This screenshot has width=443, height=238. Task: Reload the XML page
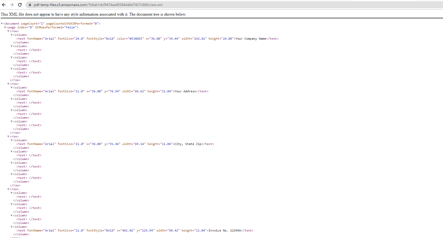click(20, 5)
